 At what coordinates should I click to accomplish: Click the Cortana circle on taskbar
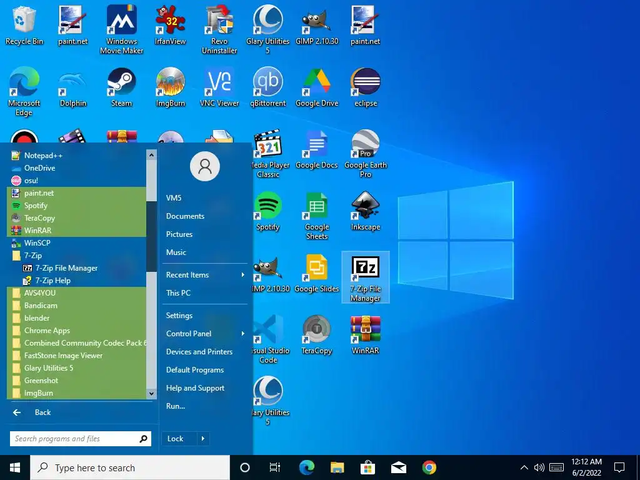tap(245, 467)
